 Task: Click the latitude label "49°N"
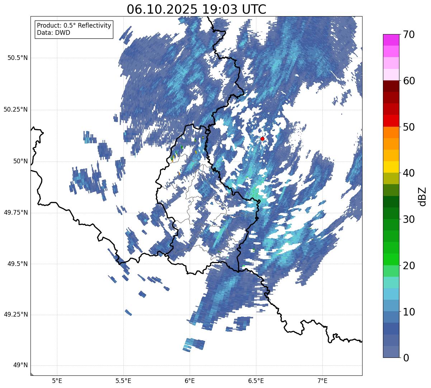click(x=20, y=365)
